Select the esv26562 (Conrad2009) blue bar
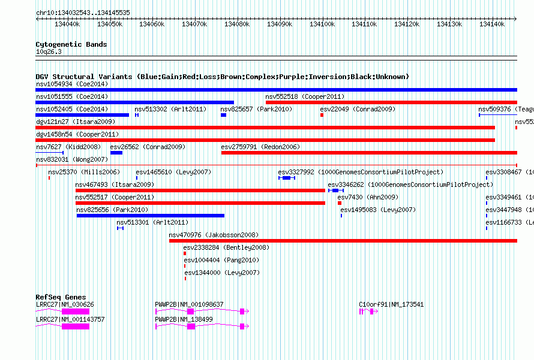Image resolution: width=534 pixels, height=360 pixels. (116, 153)
